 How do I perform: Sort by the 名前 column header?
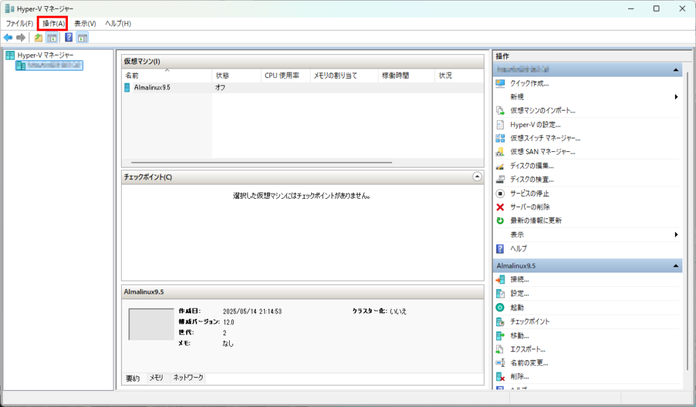pos(132,75)
